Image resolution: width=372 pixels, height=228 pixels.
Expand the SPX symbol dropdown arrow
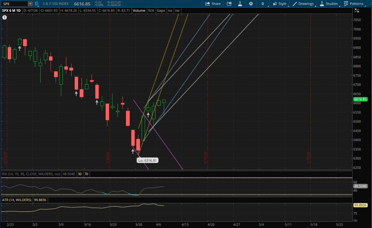(30, 4)
